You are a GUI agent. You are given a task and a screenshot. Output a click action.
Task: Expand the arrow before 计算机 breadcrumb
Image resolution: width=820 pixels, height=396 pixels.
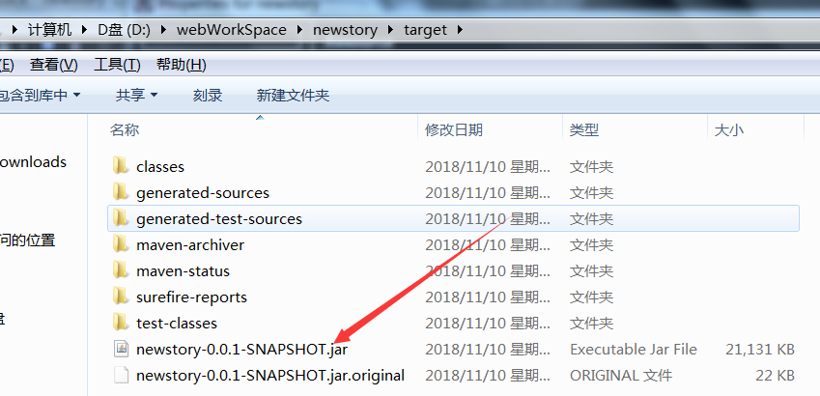tap(14, 30)
